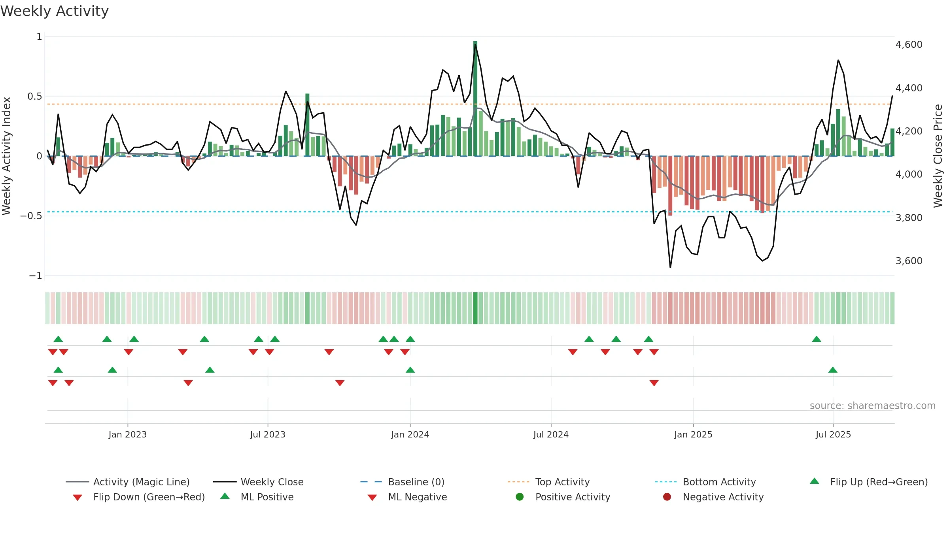Toggle the Activity (Magic Line) legend entry
This screenshot has width=949, height=534.
click(x=128, y=482)
